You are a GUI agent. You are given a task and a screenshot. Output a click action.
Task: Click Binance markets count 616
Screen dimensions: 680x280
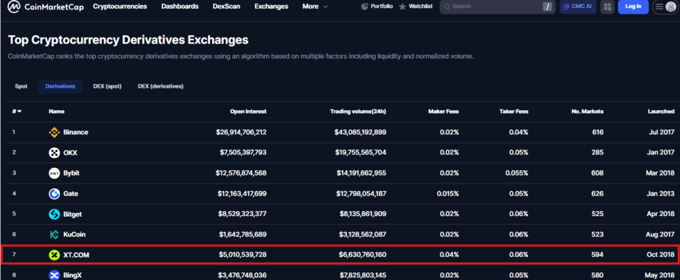[x=598, y=133]
